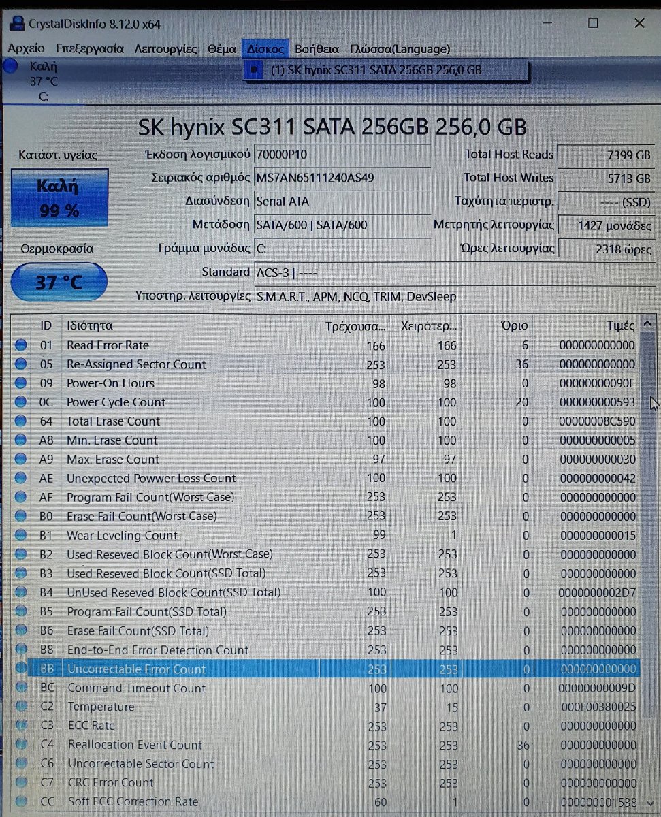This screenshot has height=817, width=661.
Task: Click the Καλή 99 % health status button
Action: pyautogui.click(x=59, y=197)
